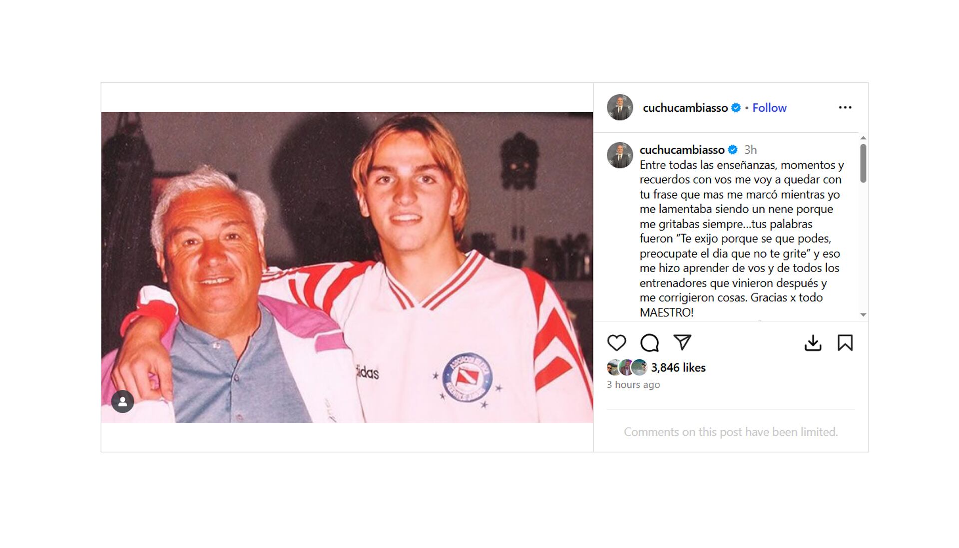Follow the cuchucambiasso account
959x548 pixels.
tap(769, 108)
